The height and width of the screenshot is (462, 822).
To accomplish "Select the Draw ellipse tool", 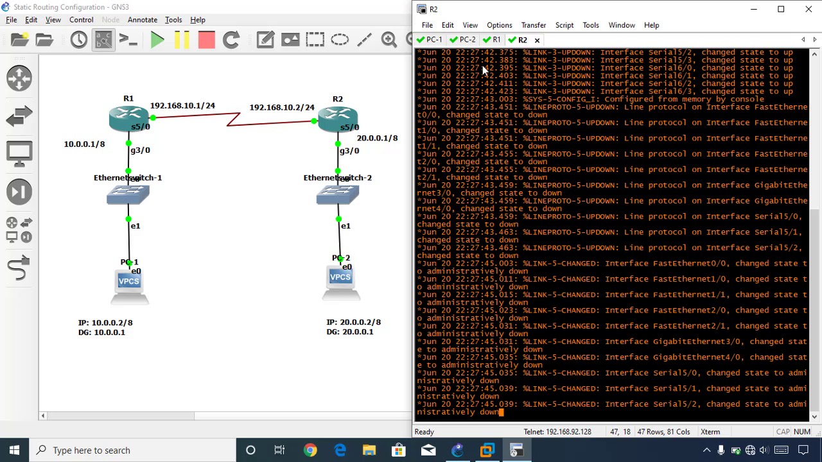I will [x=340, y=40].
